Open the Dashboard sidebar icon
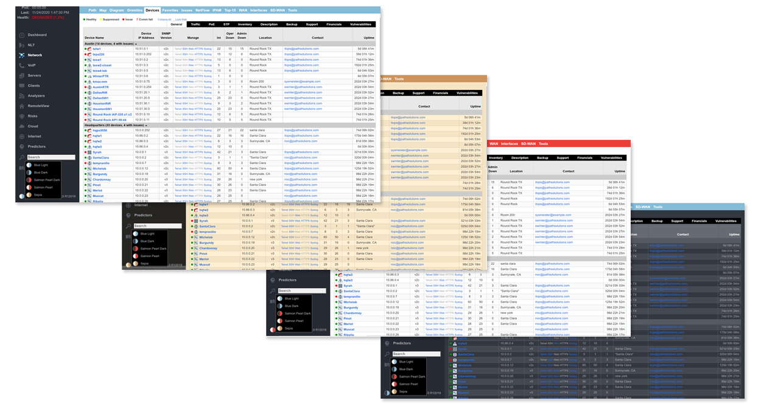The width and height of the screenshot is (761, 412). [22, 35]
